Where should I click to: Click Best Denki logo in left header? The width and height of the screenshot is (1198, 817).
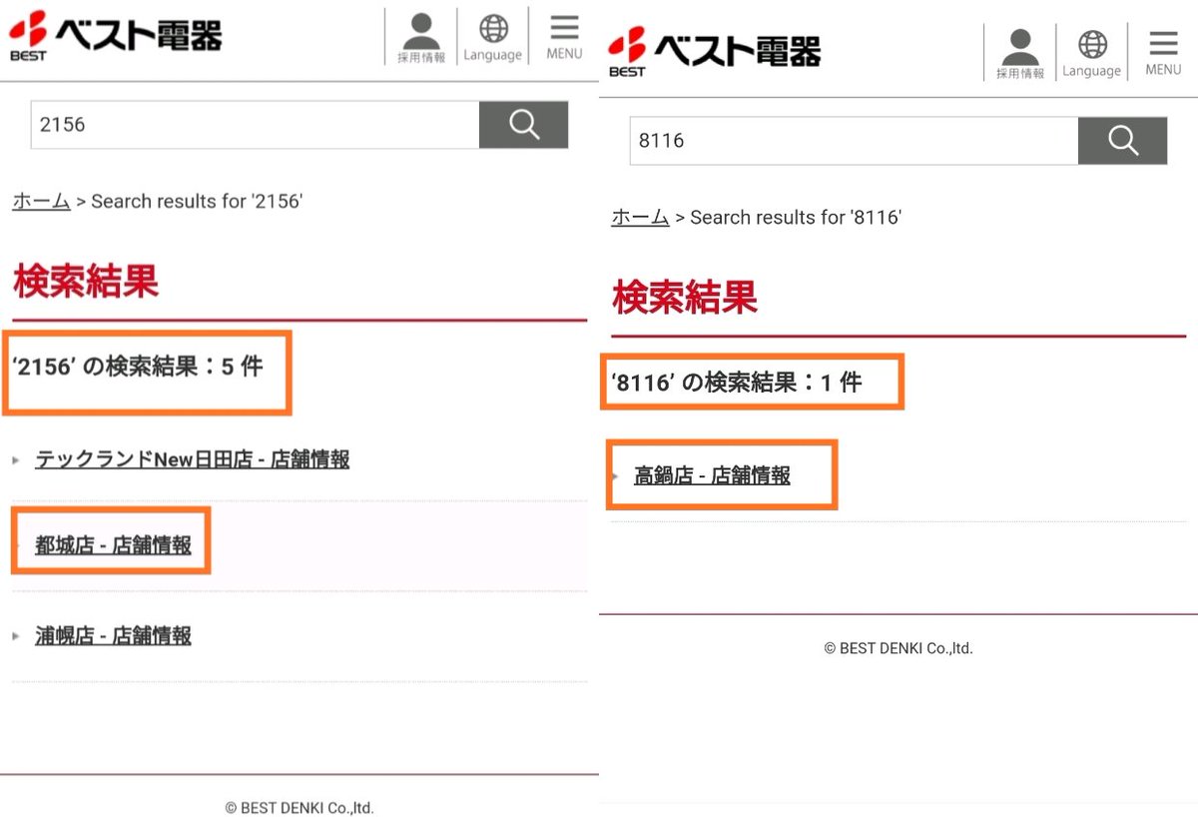tap(116, 36)
